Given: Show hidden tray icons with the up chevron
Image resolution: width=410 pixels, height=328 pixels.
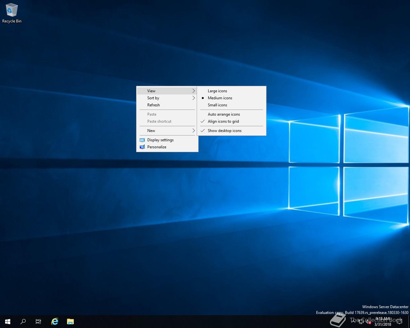Looking at the screenshot, I should tap(353, 322).
